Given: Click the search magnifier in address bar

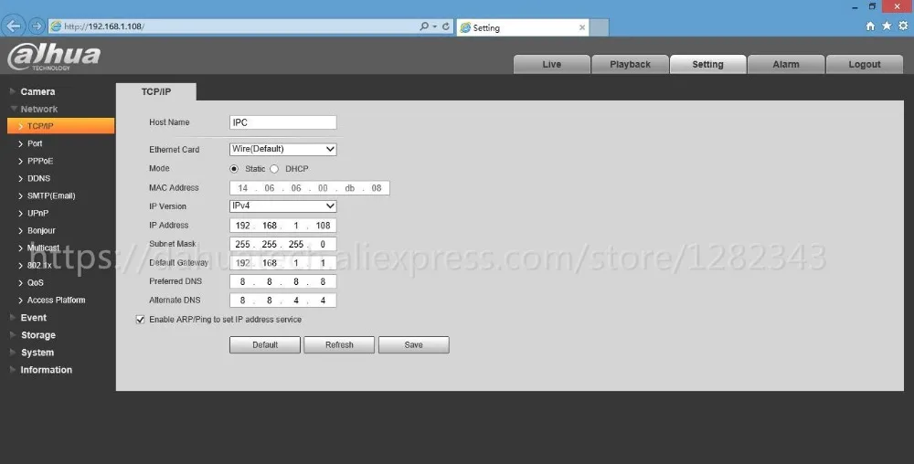Looking at the screenshot, I should (424, 26).
